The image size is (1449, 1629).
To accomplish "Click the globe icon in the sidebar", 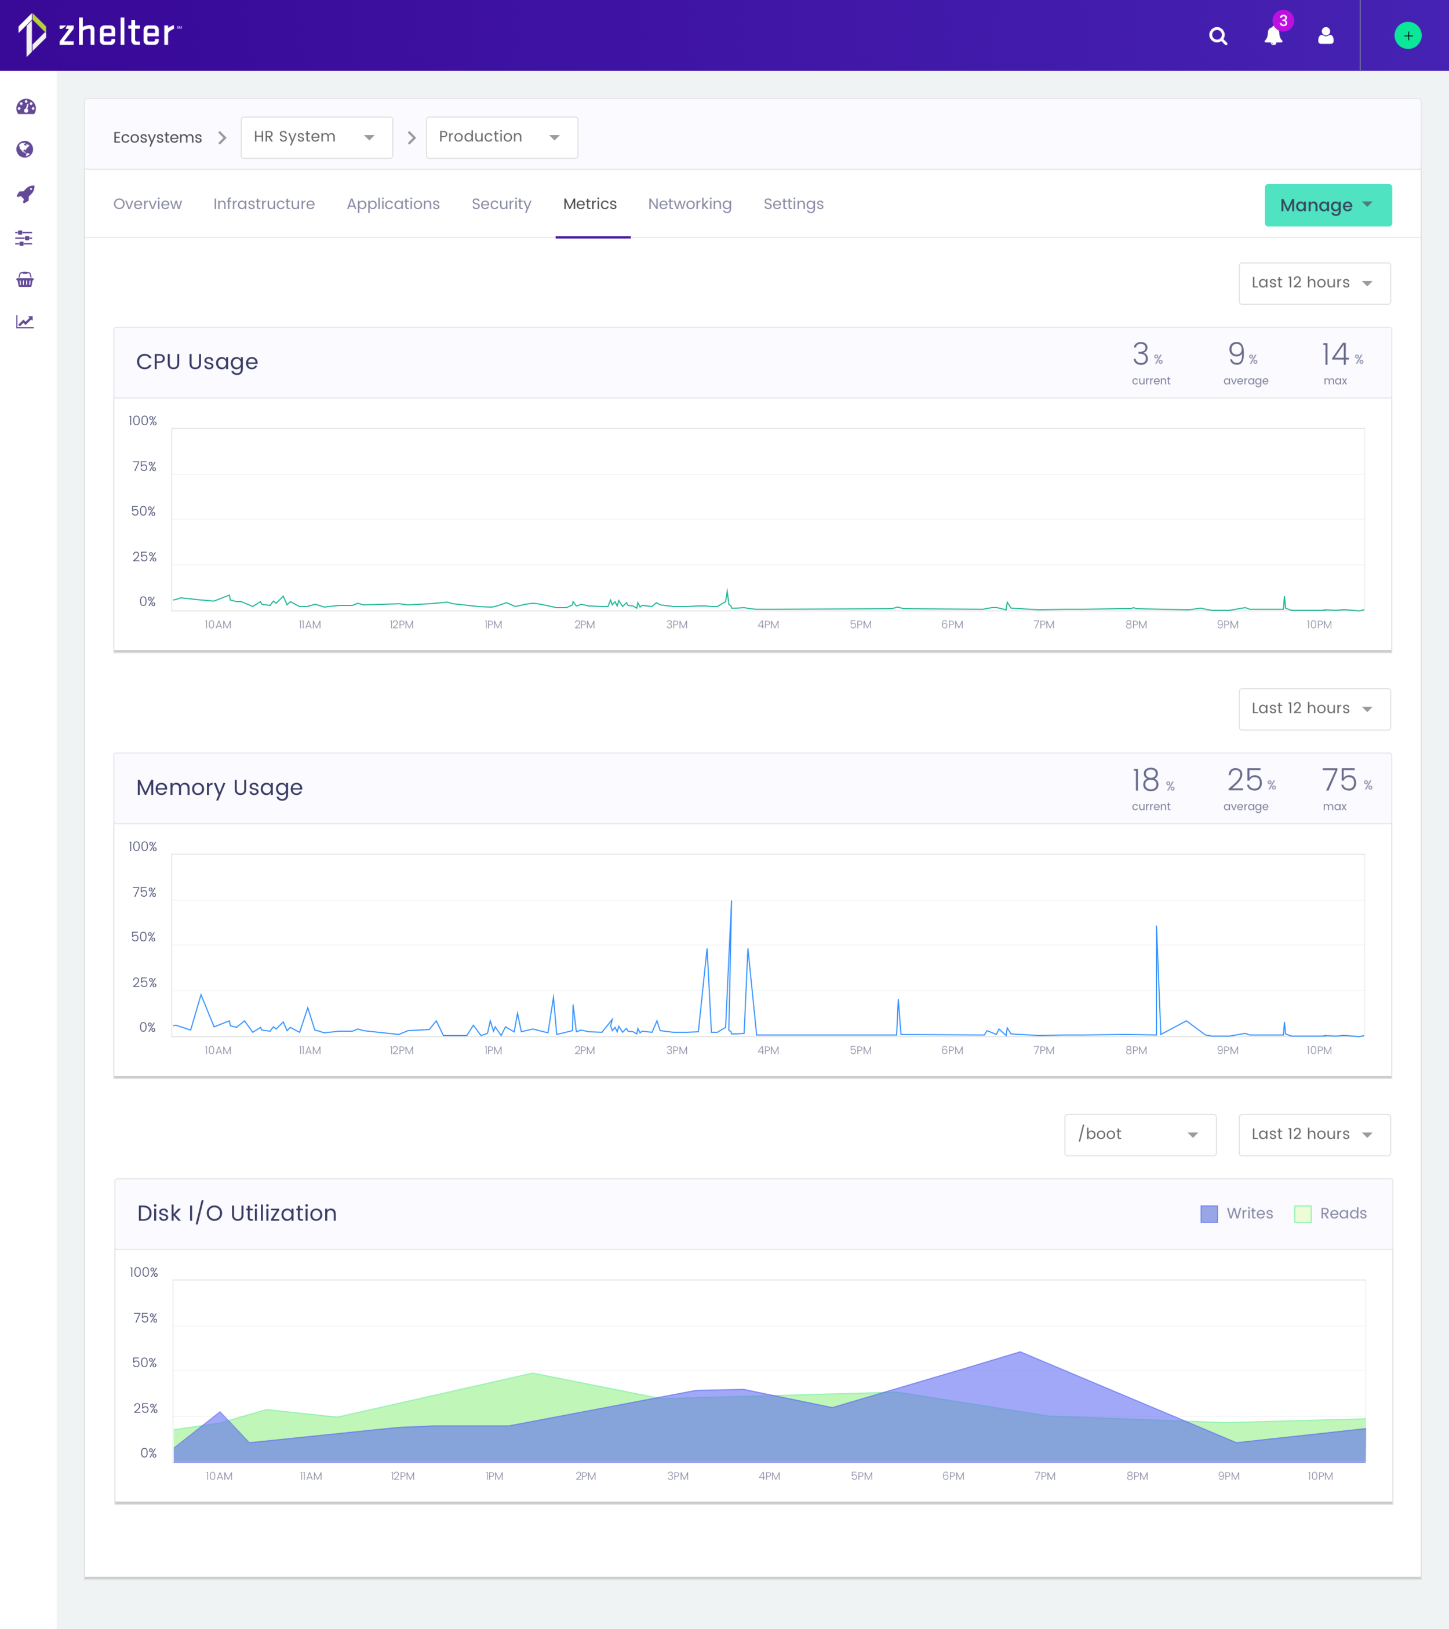I will click(x=26, y=150).
